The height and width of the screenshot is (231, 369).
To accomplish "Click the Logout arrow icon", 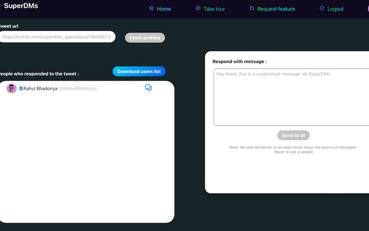I will coord(322,8).
